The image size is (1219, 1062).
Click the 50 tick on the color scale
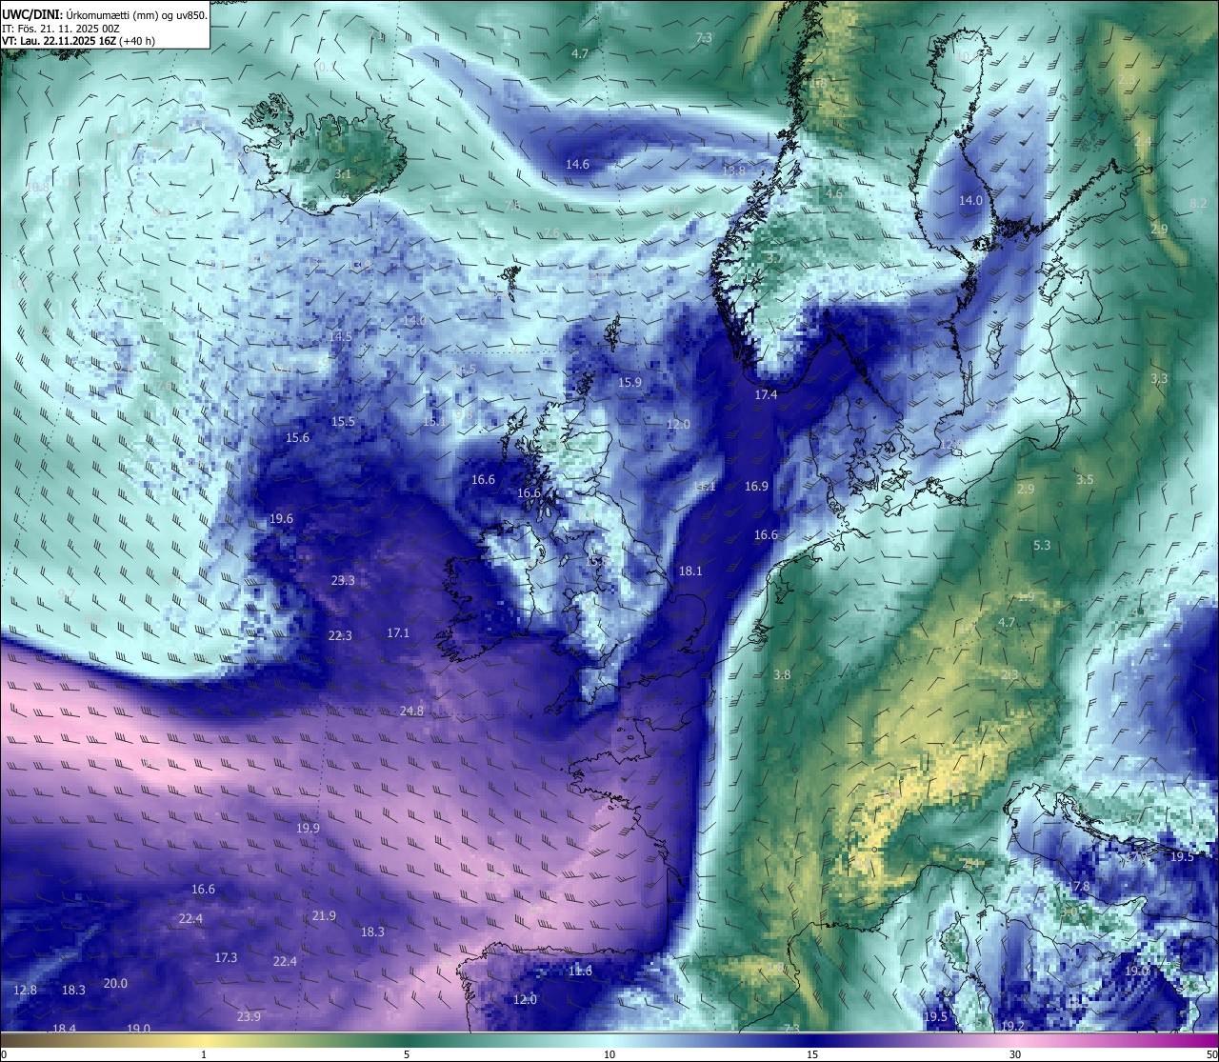point(1211,1054)
